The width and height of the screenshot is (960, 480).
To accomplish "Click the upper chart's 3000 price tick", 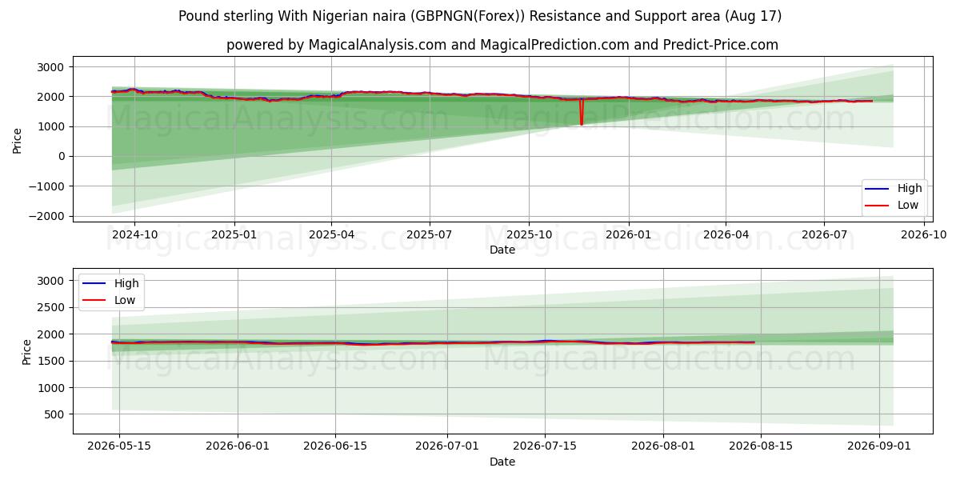I will [52, 67].
